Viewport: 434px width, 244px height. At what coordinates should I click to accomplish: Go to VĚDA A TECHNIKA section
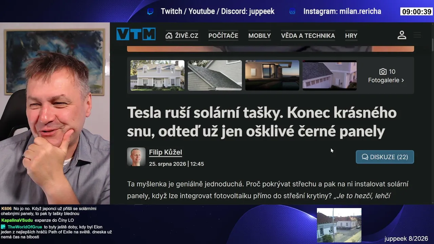click(308, 36)
